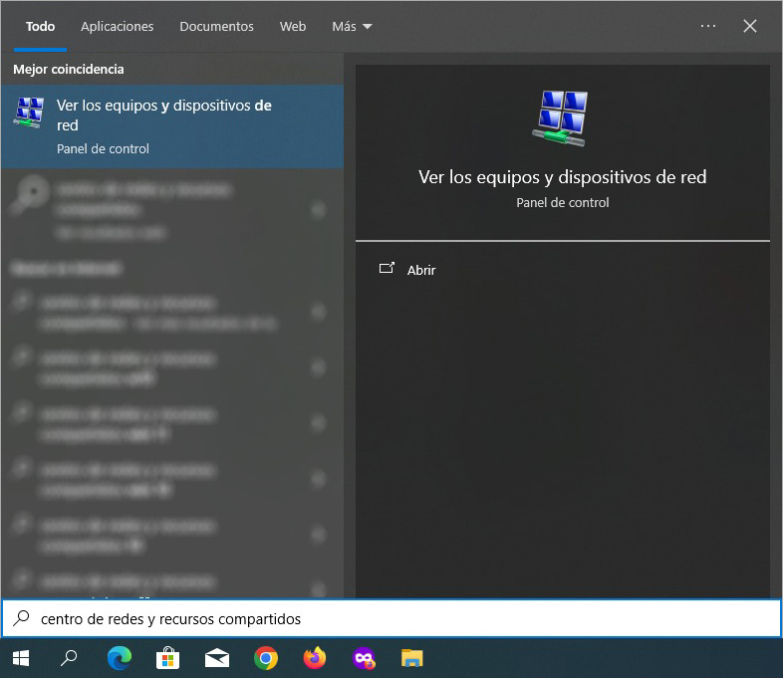Image resolution: width=783 pixels, height=678 pixels.
Task: Click the search box with 'centro de redes' text
Action: tap(398, 619)
